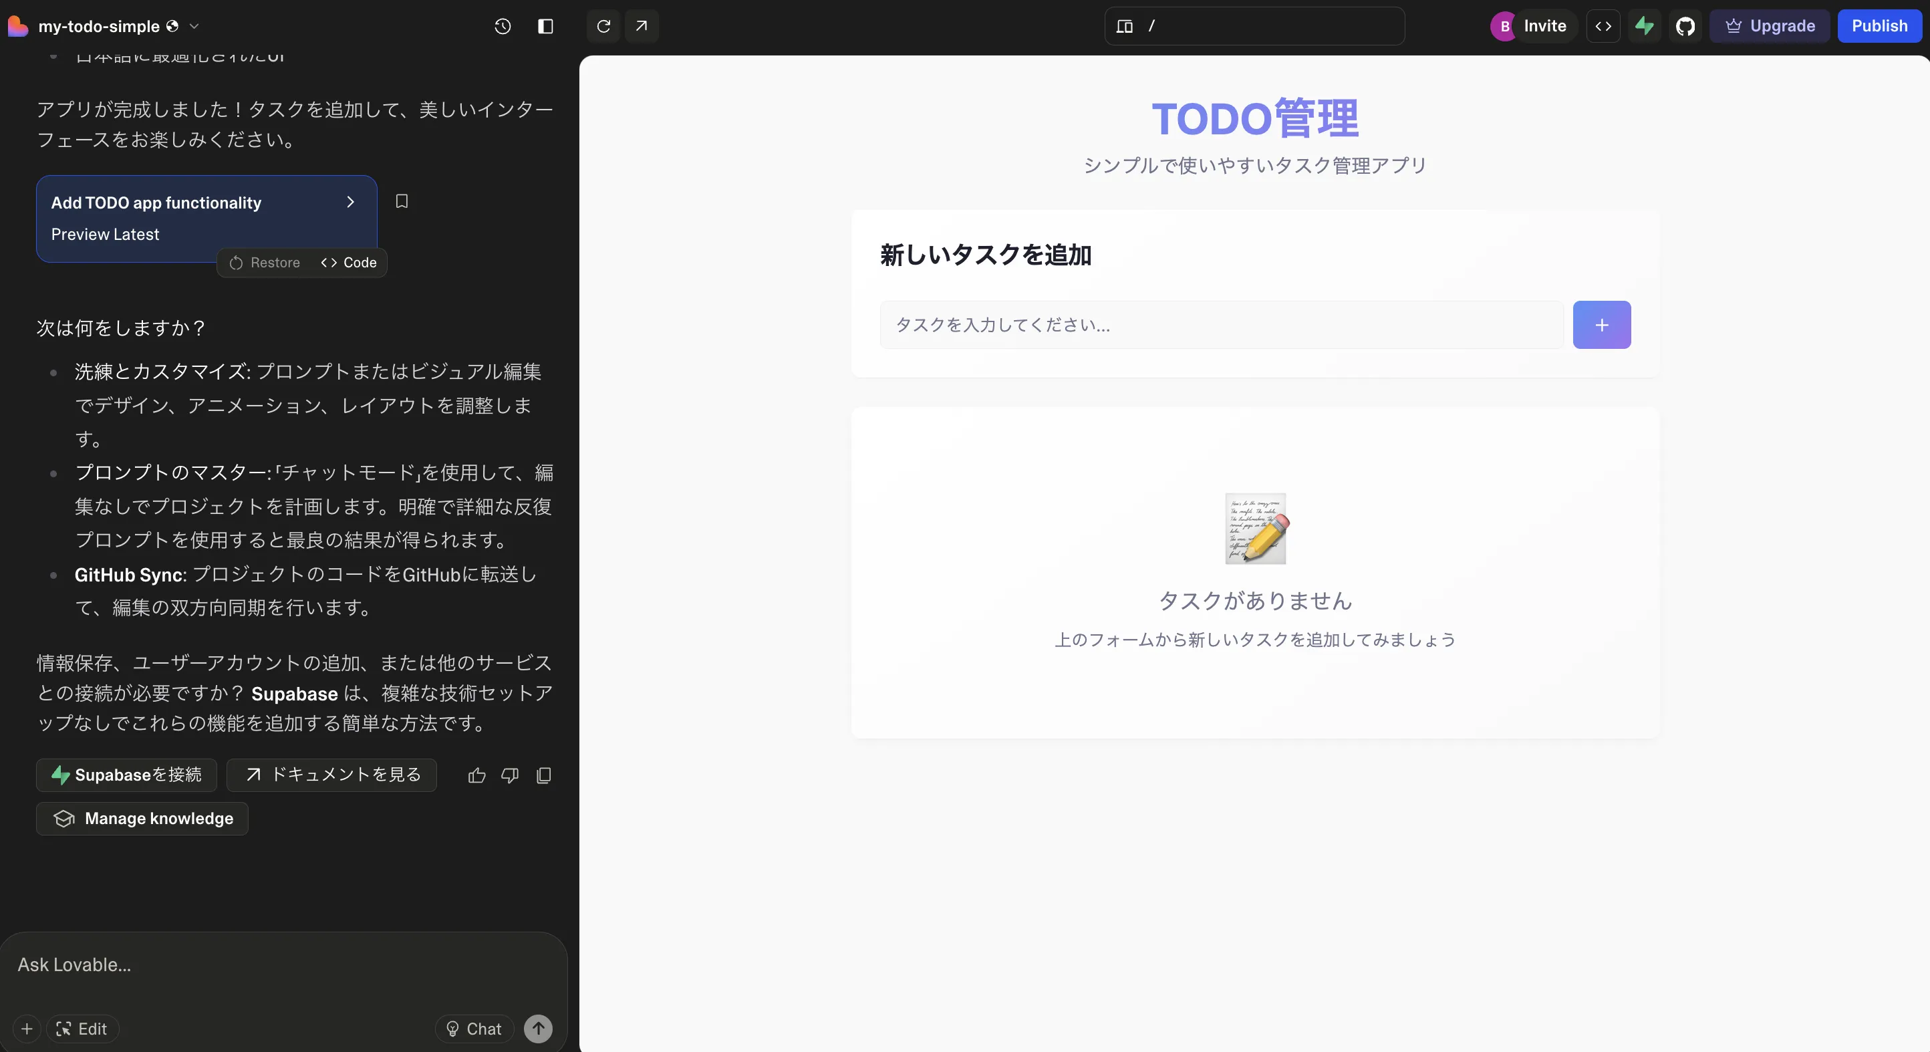Open the version history panel
This screenshot has width=1930, height=1052.
pyautogui.click(x=502, y=26)
